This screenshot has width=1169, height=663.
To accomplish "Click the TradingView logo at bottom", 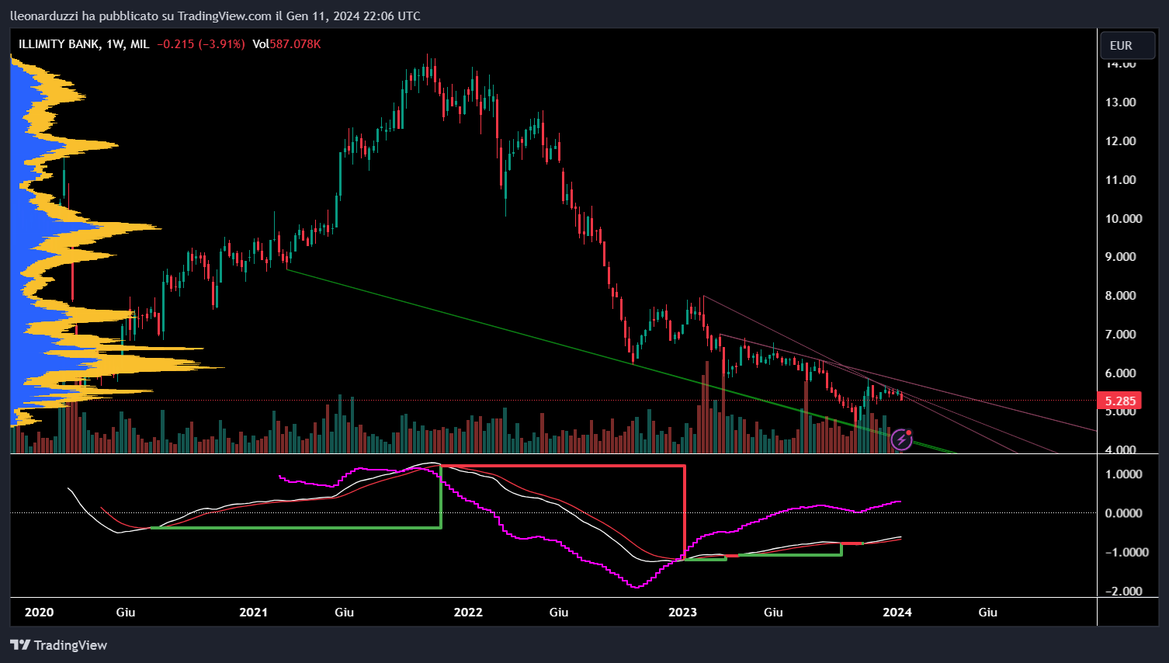I will (59, 645).
